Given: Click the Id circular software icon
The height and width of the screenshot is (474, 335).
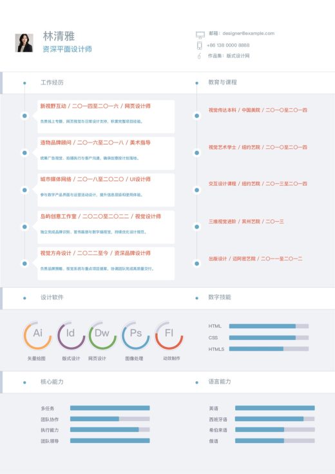Looking at the screenshot, I should click(x=71, y=335).
